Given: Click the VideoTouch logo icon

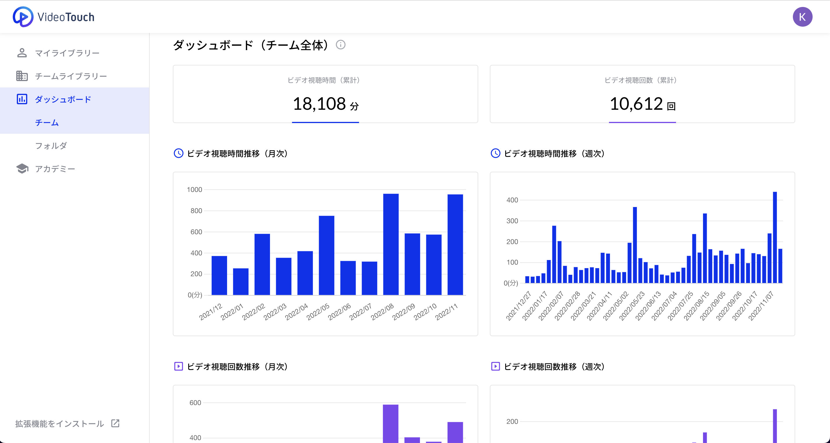Looking at the screenshot, I should 23,17.
